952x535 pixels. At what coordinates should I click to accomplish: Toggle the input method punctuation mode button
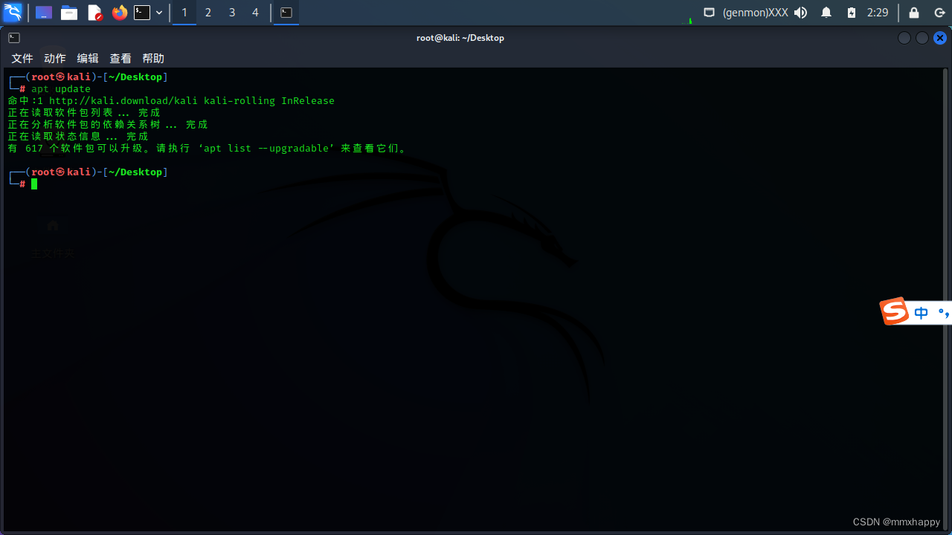945,313
